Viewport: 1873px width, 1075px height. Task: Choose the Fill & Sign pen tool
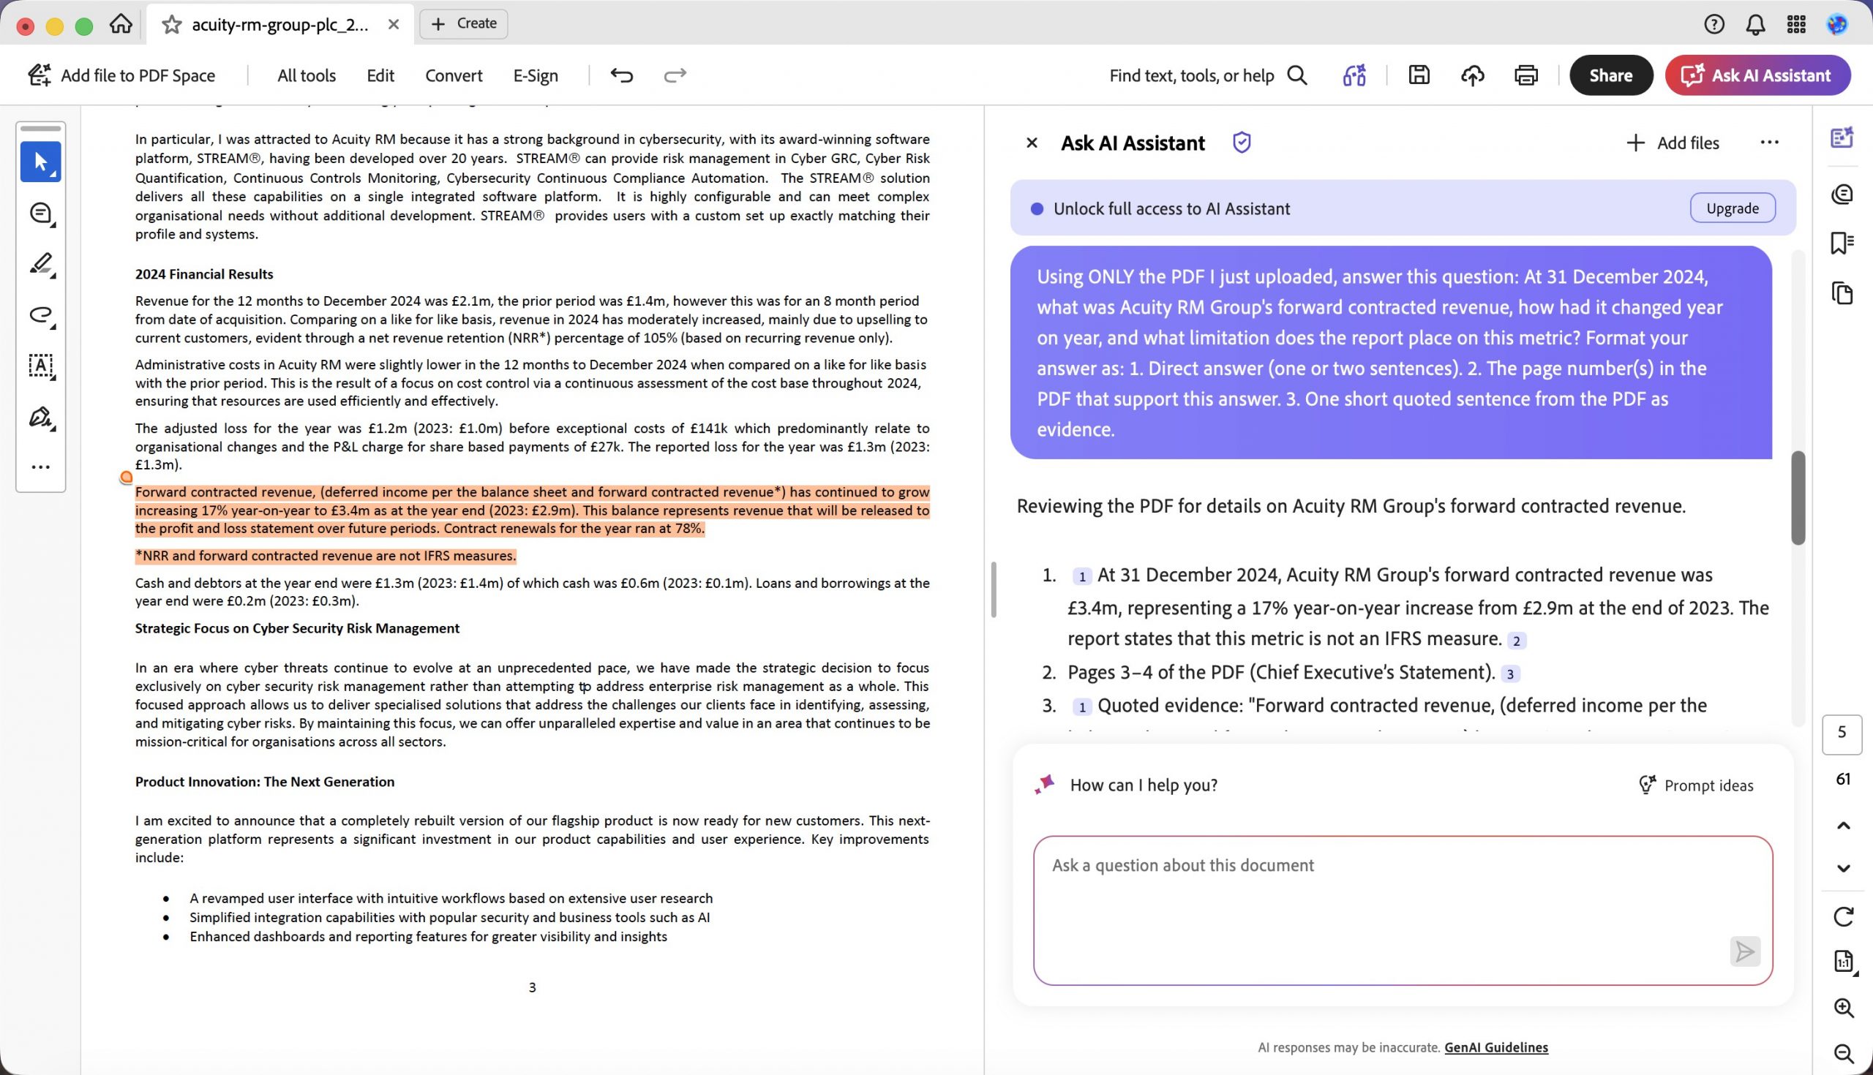pos(41,417)
